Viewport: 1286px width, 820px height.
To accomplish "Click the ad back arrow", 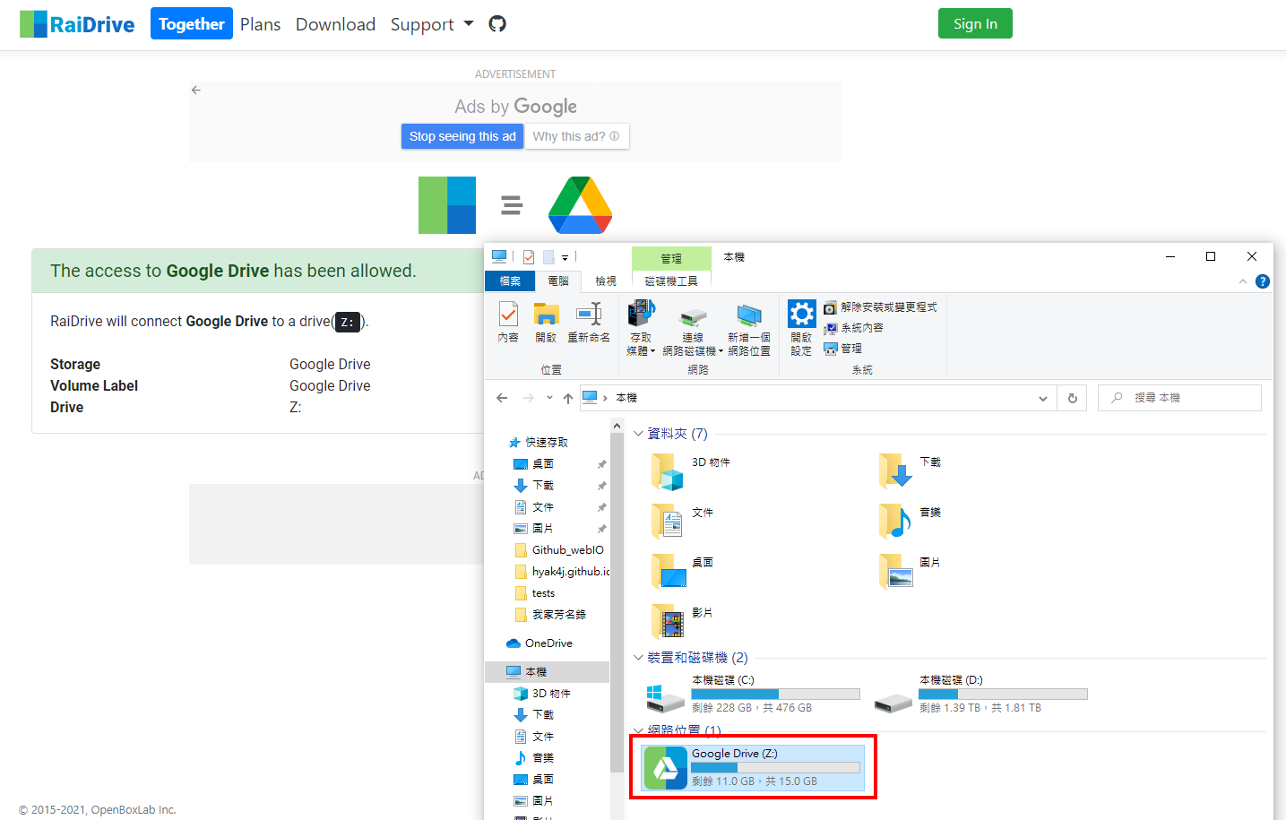I will click(x=195, y=90).
